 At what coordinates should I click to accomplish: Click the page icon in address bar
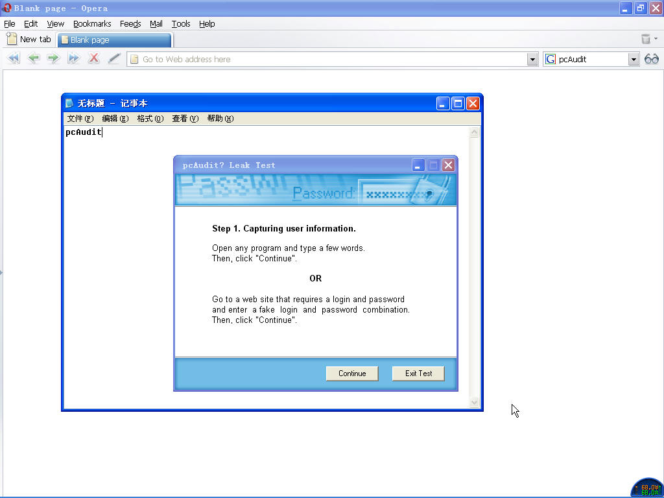click(134, 59)
